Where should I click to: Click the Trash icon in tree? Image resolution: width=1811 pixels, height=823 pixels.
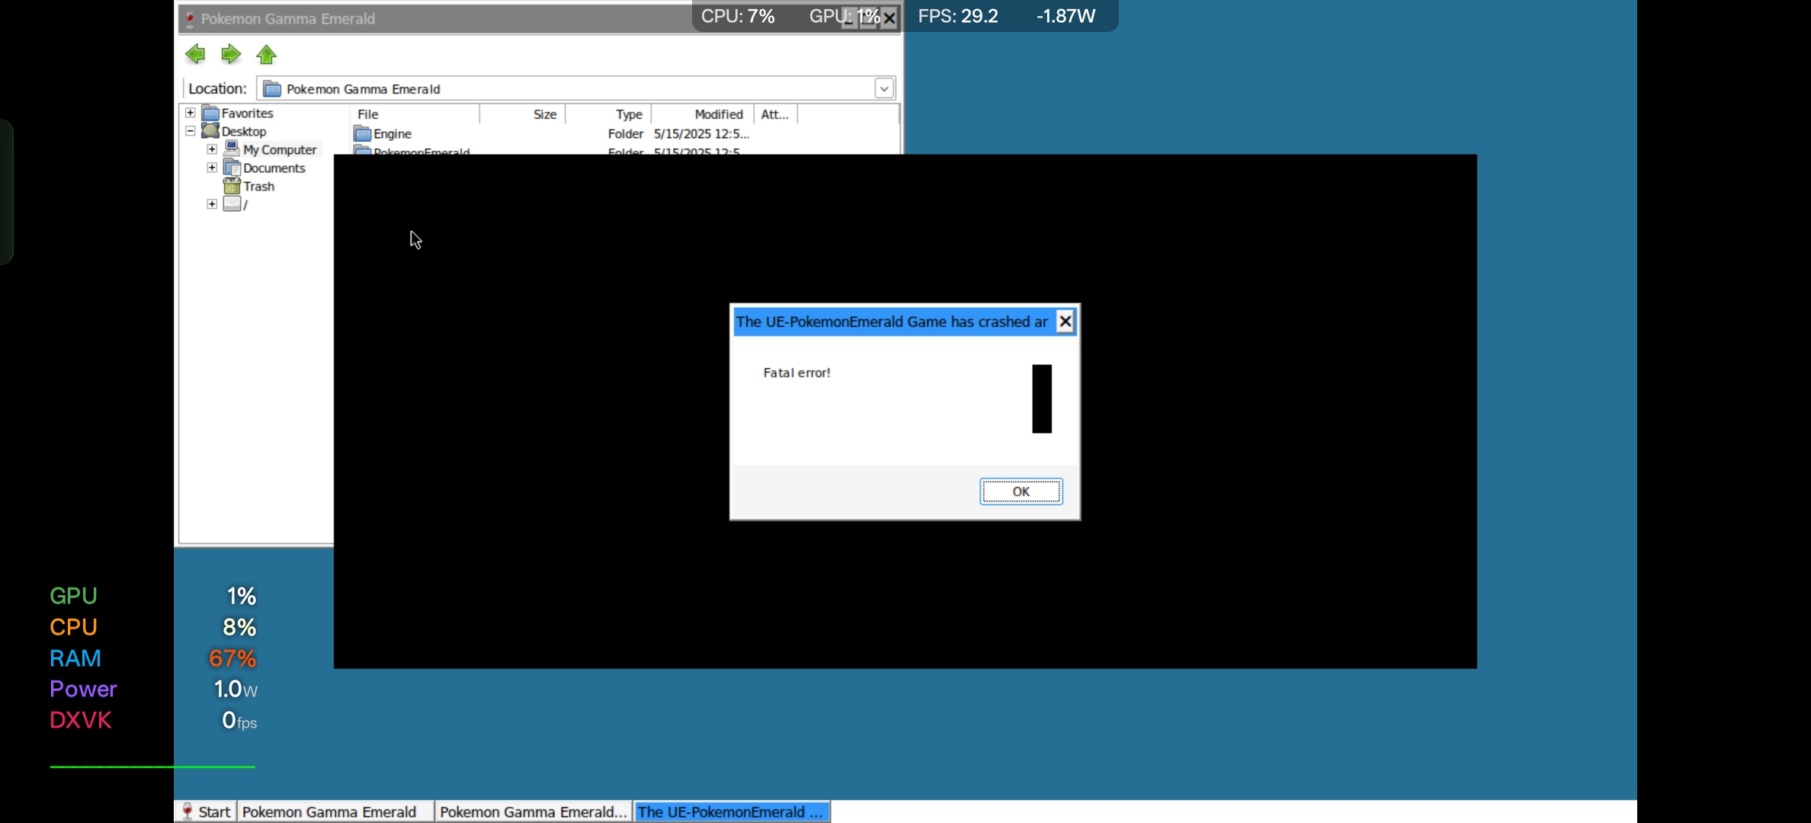pos(232,186)
